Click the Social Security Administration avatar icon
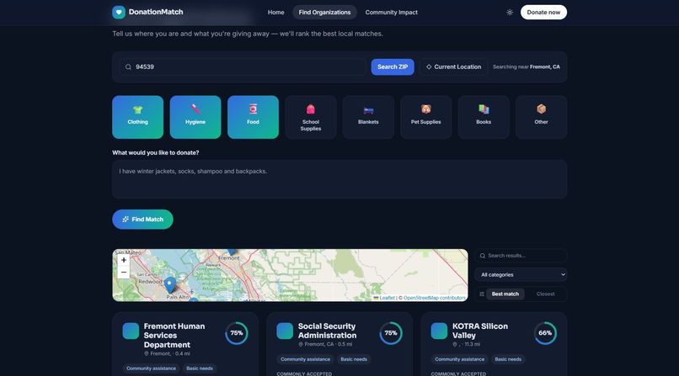This screenshot has height=376, width=679. (285, 331)
